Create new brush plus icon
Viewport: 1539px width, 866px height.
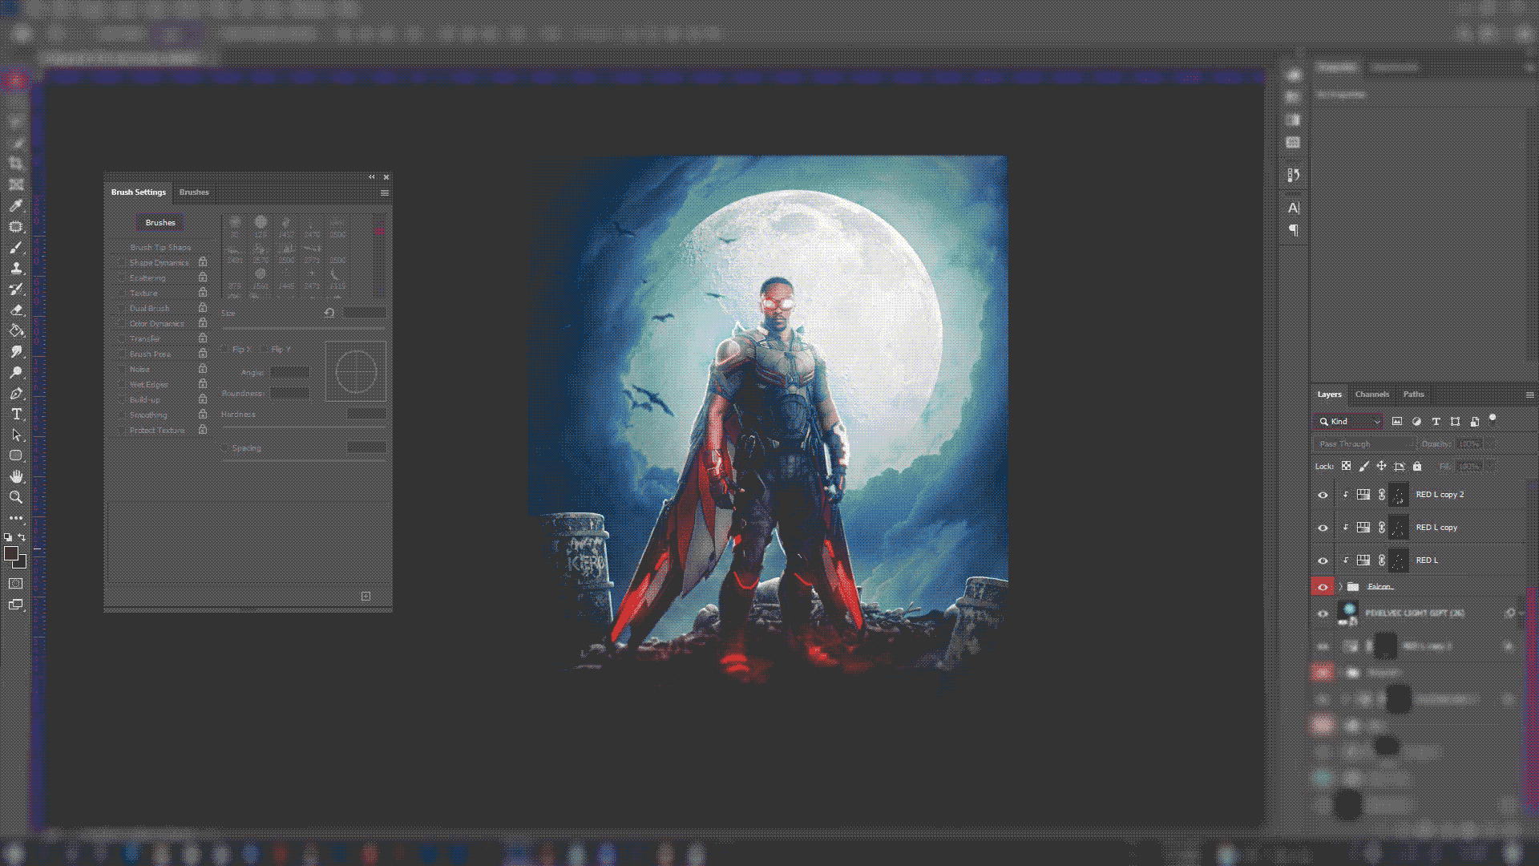[366, 596]
